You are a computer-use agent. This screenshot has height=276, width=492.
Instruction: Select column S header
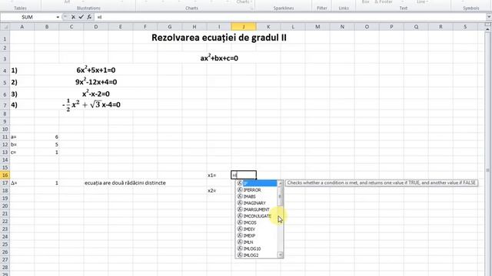coord(465,27)
